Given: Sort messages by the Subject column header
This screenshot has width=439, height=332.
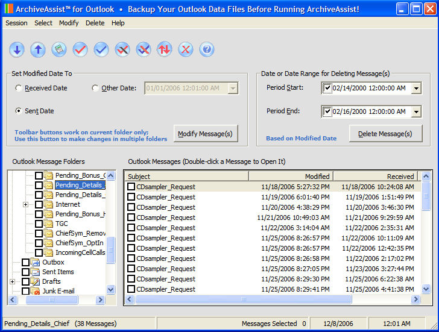Looking at the screenshot, I should point(186,177).
